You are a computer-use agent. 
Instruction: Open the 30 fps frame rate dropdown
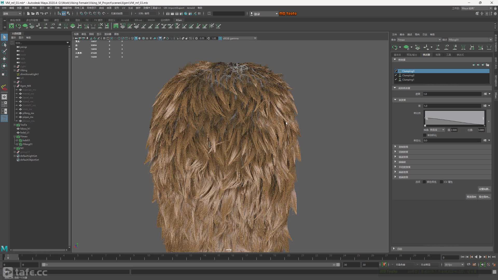[454, 265]
